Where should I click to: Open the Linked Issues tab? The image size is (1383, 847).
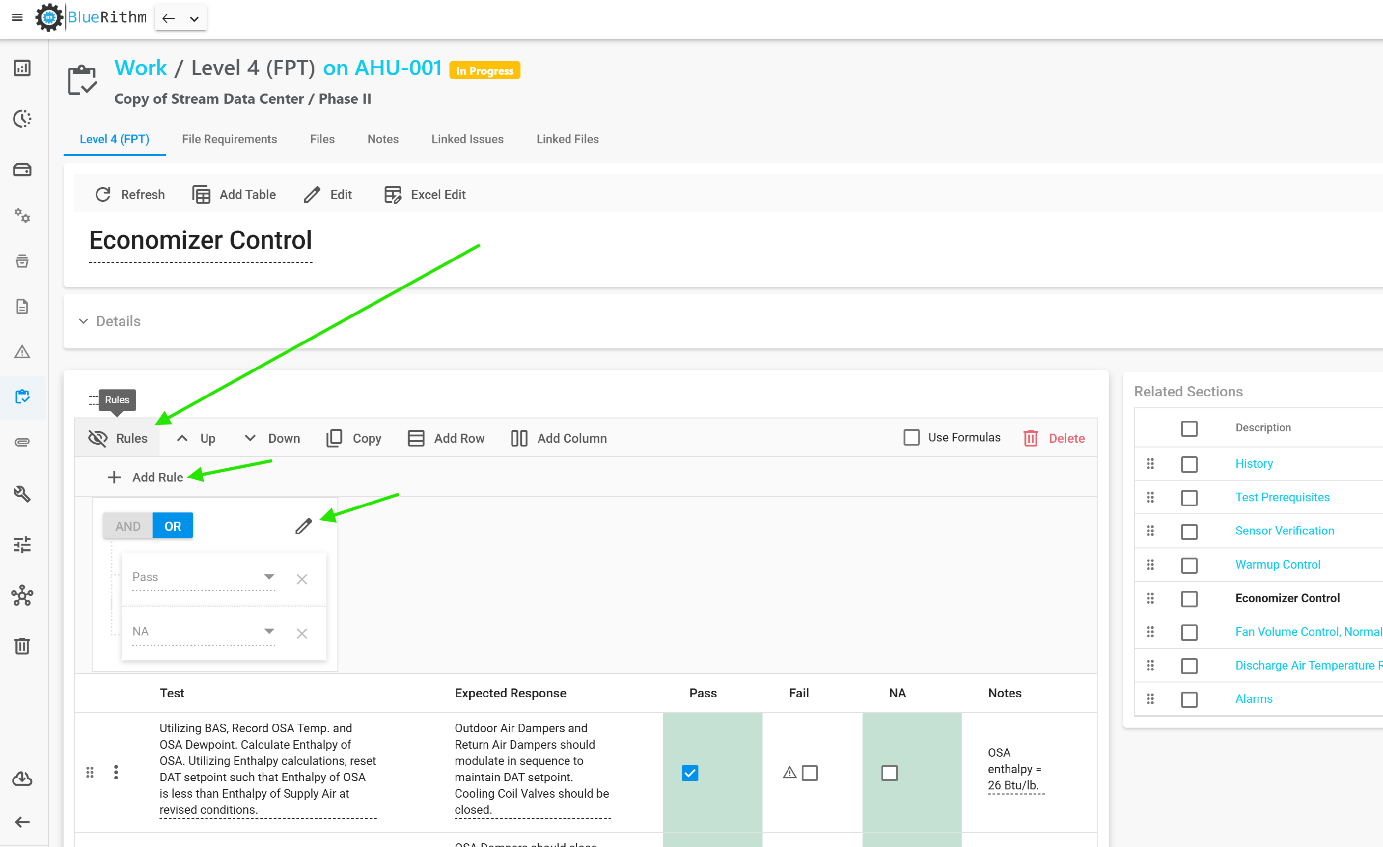point(467,139)
